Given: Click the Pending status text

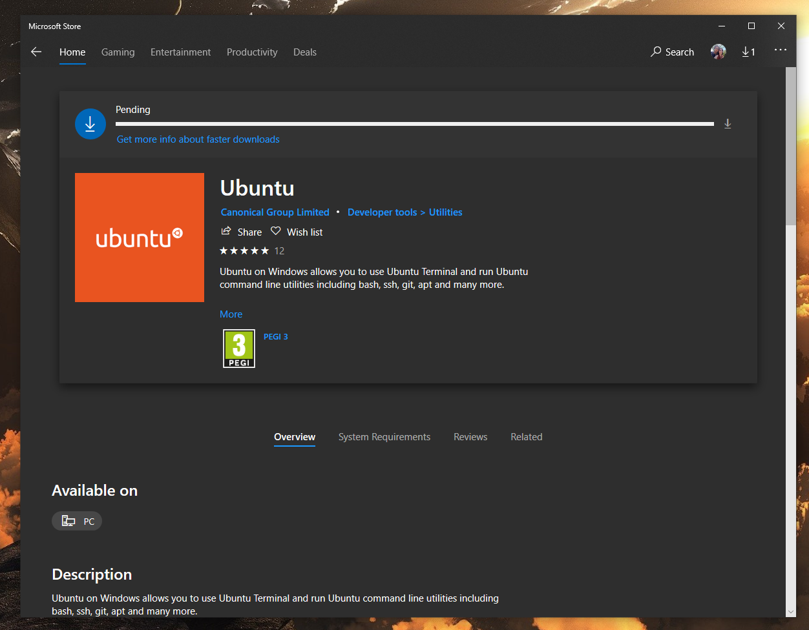Looking at the screenshot, I should point(133,110).
